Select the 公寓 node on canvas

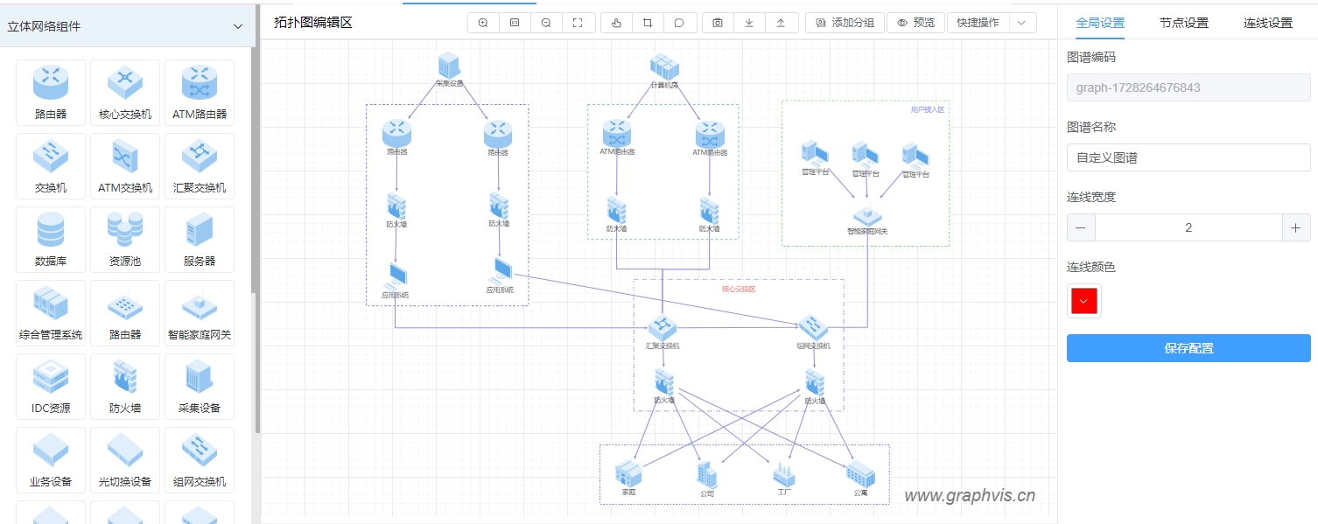click(860, 476)
